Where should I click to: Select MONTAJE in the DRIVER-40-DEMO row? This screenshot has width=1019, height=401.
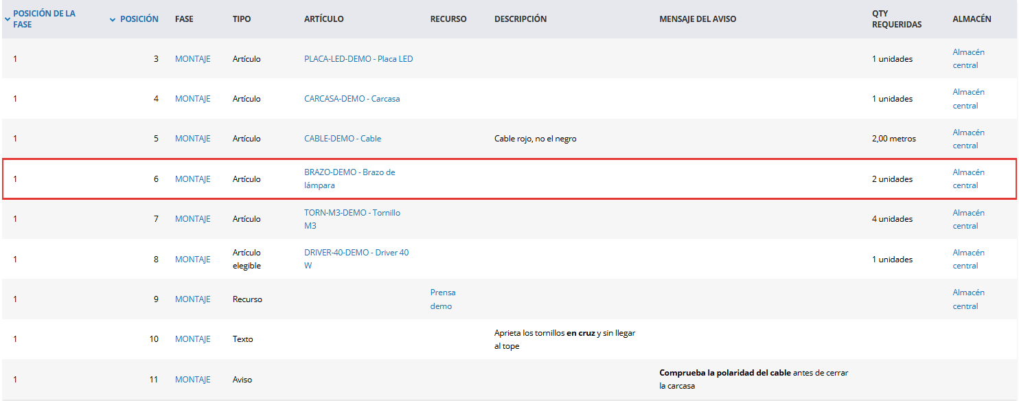(x=192, y=260)
